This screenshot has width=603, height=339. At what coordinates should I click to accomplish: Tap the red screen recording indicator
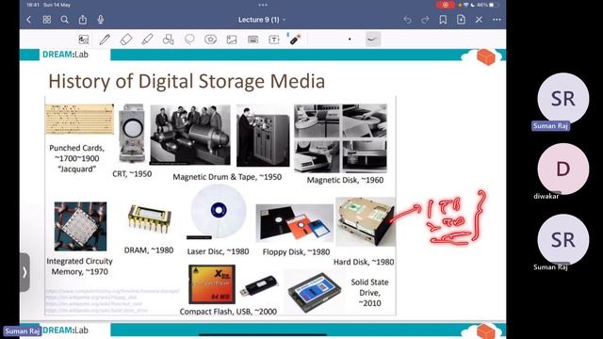446,5
